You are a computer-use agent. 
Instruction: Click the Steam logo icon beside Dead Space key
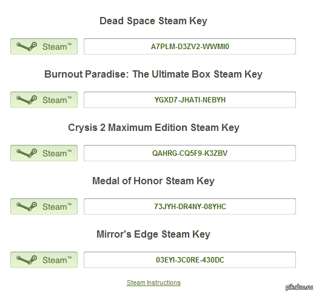coord(27,47)
